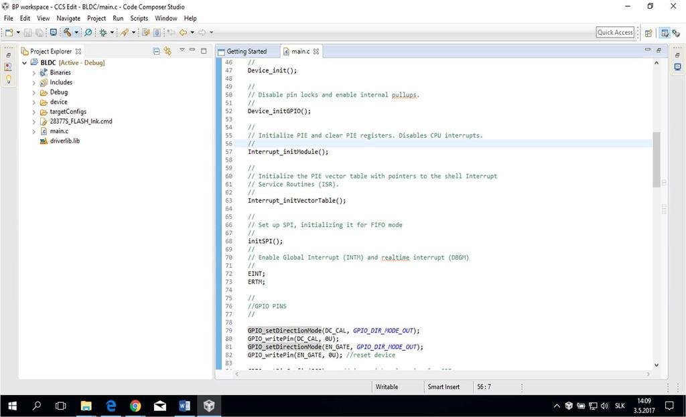Open the Scripts menu
The height and width of the screenshot is (417, 686).
click(139, 18)
